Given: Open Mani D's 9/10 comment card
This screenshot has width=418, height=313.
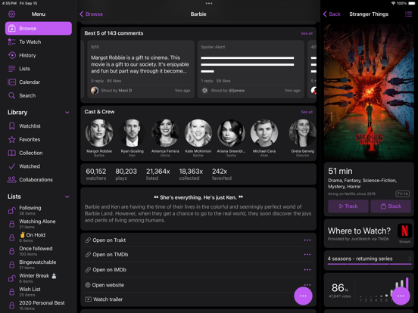Looking at the screenshot, I should coord(141,70).
